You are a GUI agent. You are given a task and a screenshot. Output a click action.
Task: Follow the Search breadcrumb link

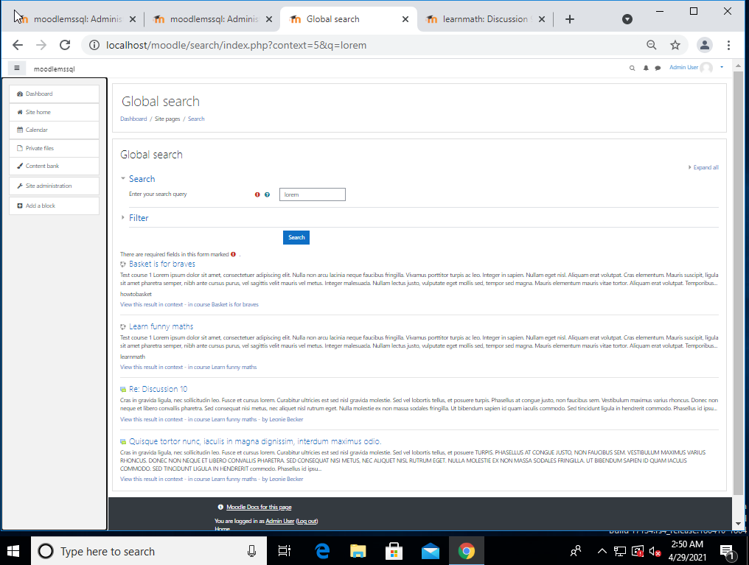(x=196, y=119)
